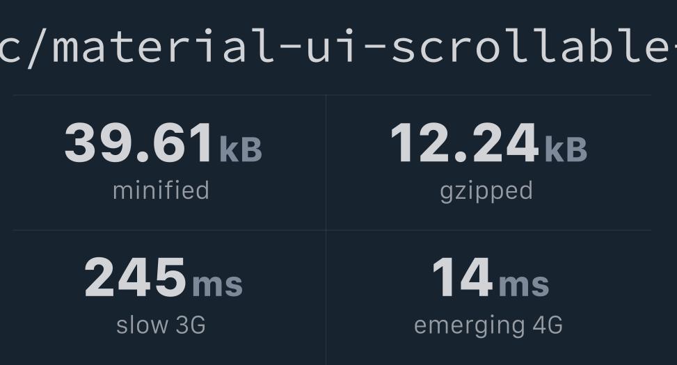Click the 12.24 gzipped size value
This screenshot has width=677, height=365.
coord(464,143)
